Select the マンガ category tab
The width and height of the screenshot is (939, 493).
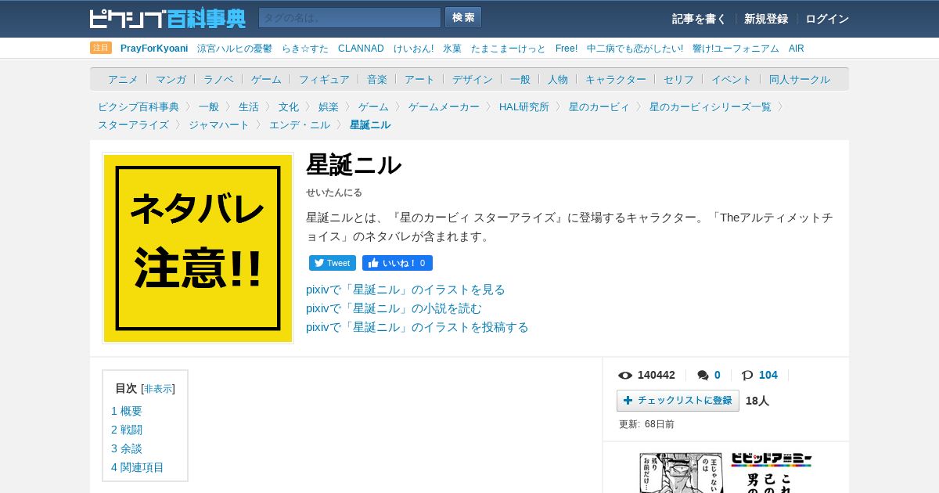point(171,79)
